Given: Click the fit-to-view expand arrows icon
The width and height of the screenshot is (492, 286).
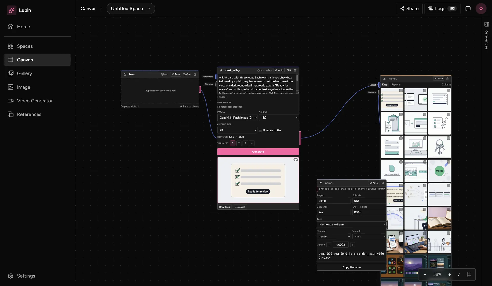Looking at the screenshot, I should pos(459,274).
